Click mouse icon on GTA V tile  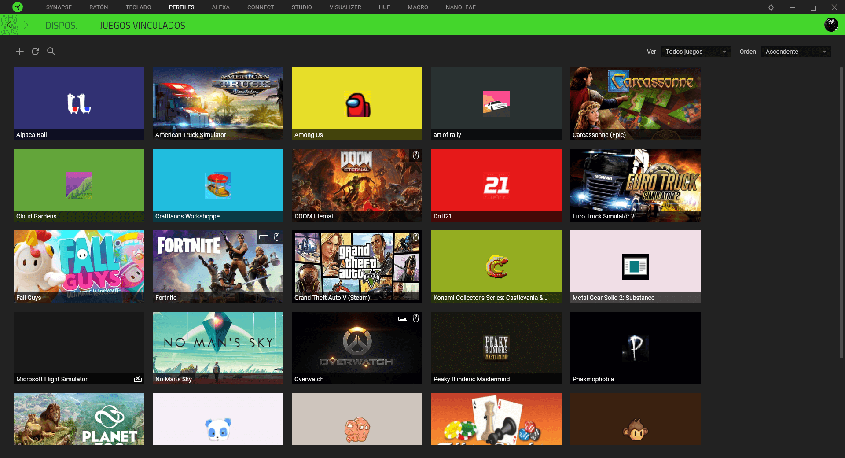[416, 237]
